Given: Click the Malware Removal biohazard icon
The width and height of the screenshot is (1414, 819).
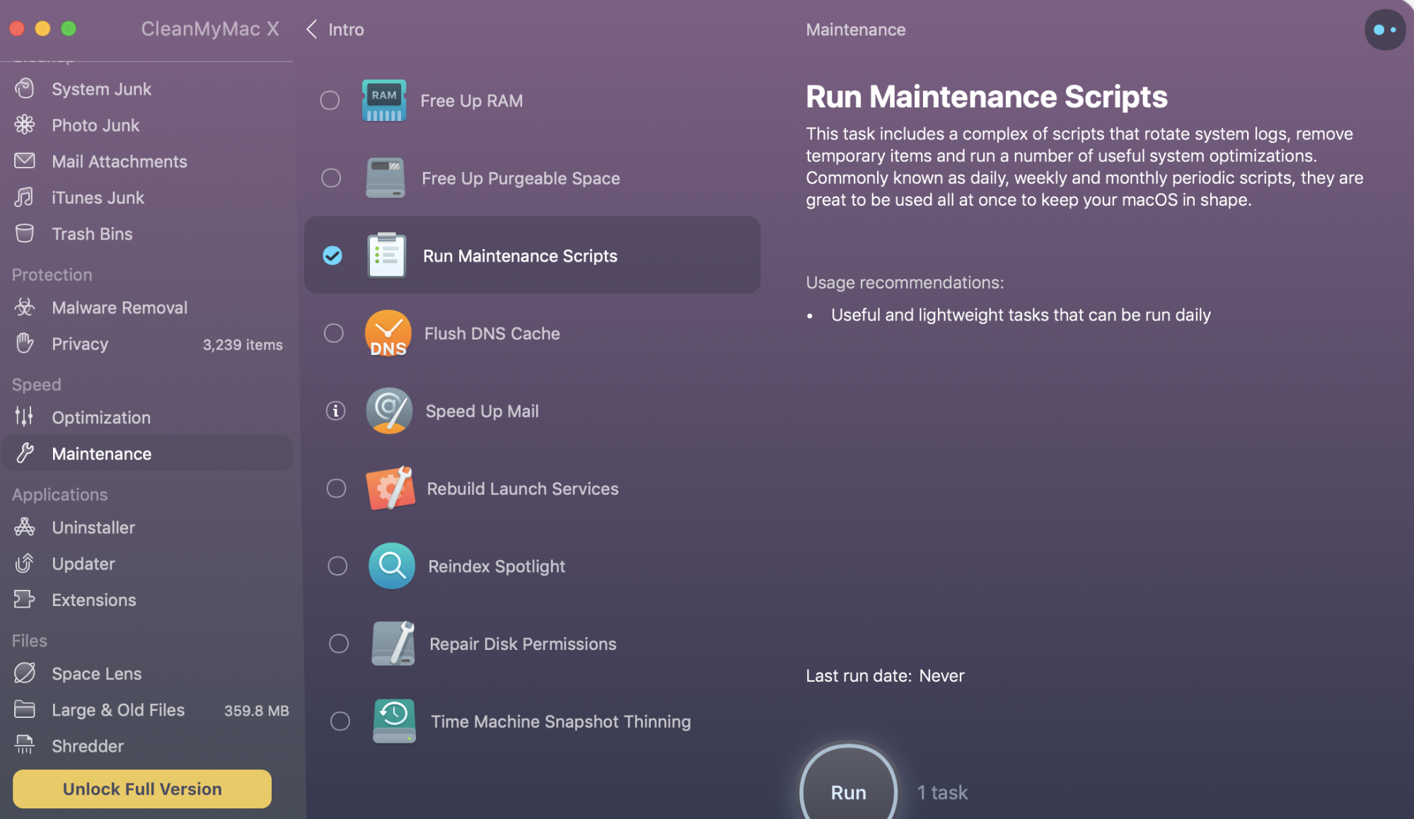Looking at the screenshot, I should click(25, 308).
